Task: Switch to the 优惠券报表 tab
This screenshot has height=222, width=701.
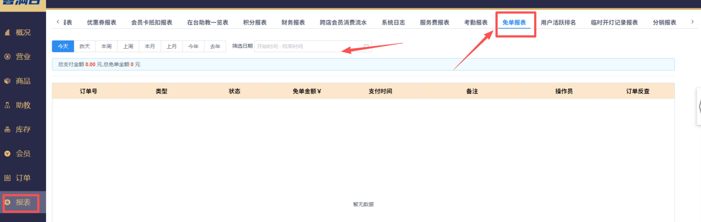Action: coord(101,23)
